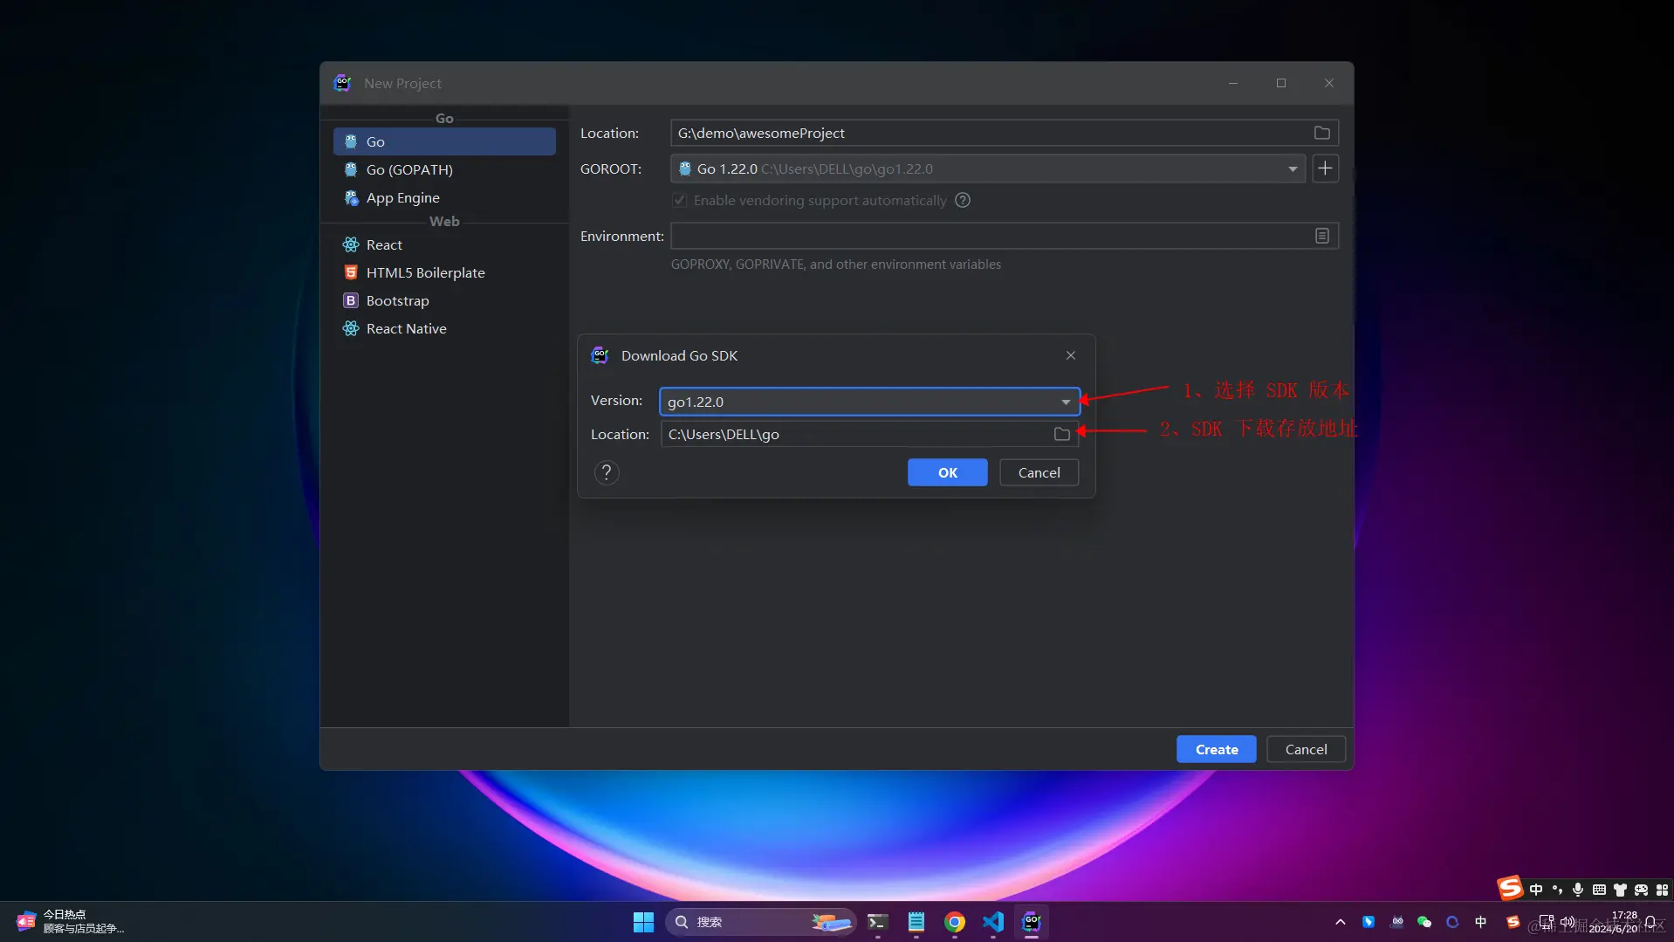Toggle taskbar Chinese input mode indicator
The height and width of the screenshot is (942, 1674).
(x=1480, y=922)
